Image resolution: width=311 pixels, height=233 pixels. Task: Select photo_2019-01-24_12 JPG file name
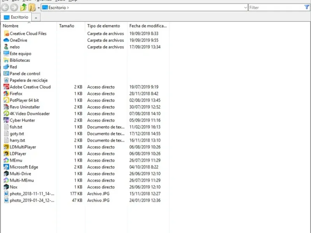[32, 200]
